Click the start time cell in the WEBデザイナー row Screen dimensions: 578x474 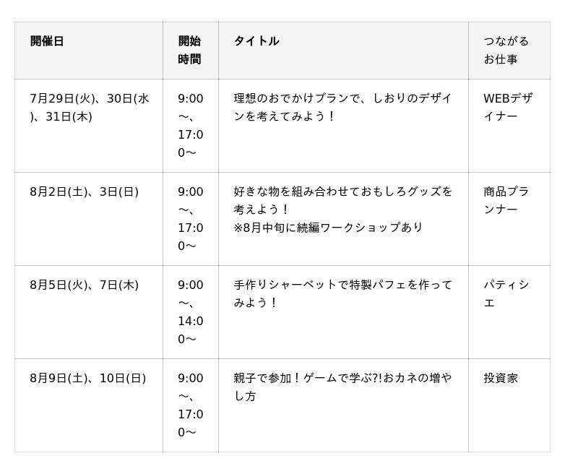[x=191, y=125]
